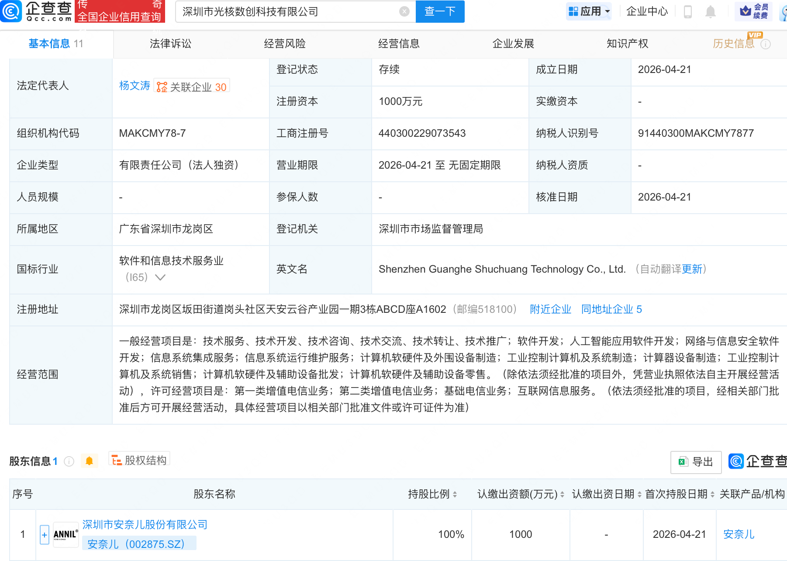Image resolution: width=787 pixels, height=561 pixels.
Task: Click the ANNIL logo thumbnail
Action: tap(65, 534)
